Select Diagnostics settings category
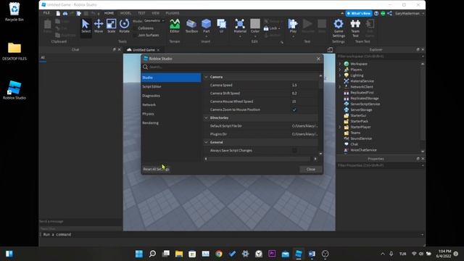This screenshot has height=261, width=464. (171, 96)
